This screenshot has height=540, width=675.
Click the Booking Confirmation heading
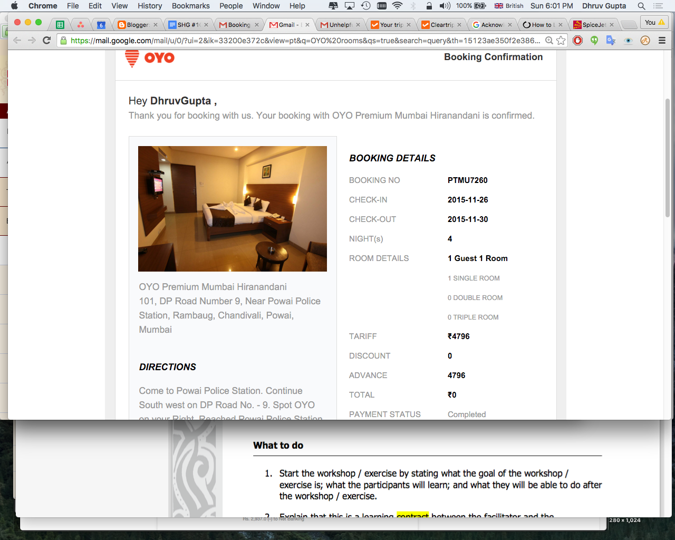coord(493,57)
